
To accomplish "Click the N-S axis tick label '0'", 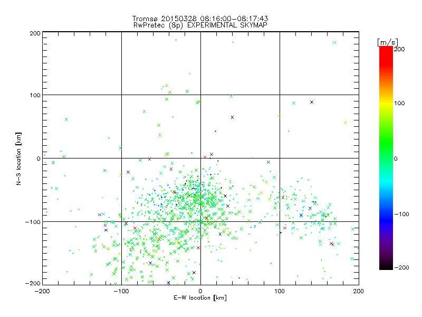I will point(39,158).
